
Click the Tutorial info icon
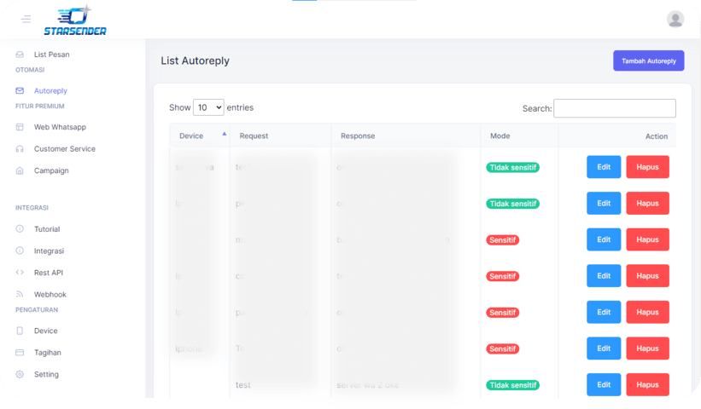pyautogui.click(x=20, y=229)
